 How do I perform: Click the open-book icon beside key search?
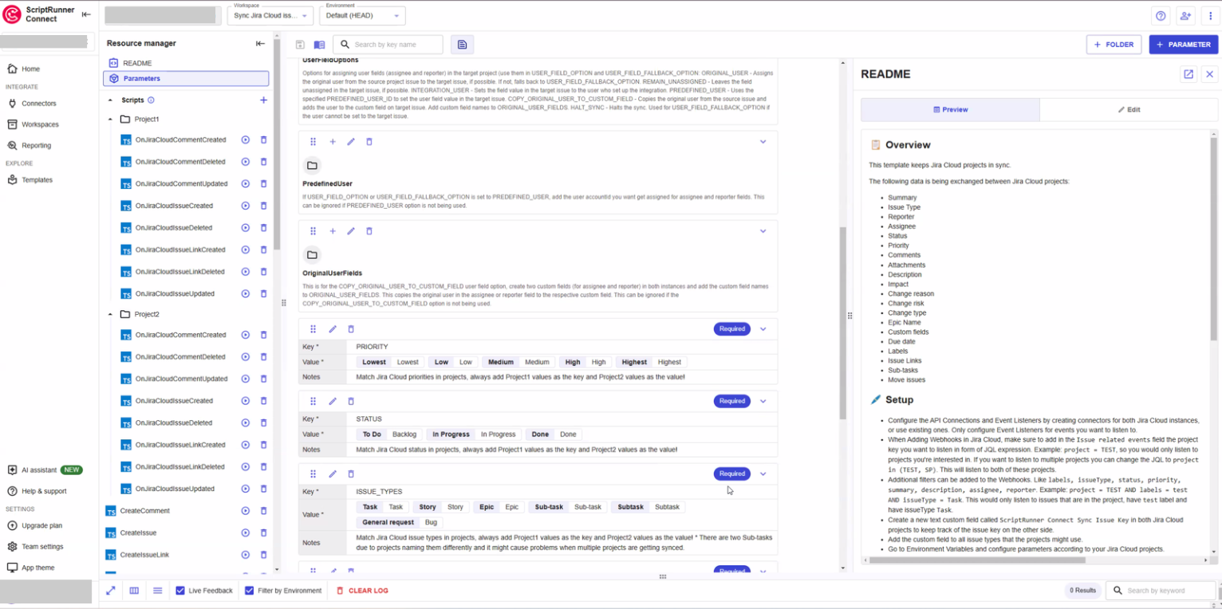pyautogui.click(x=319, y=45)
